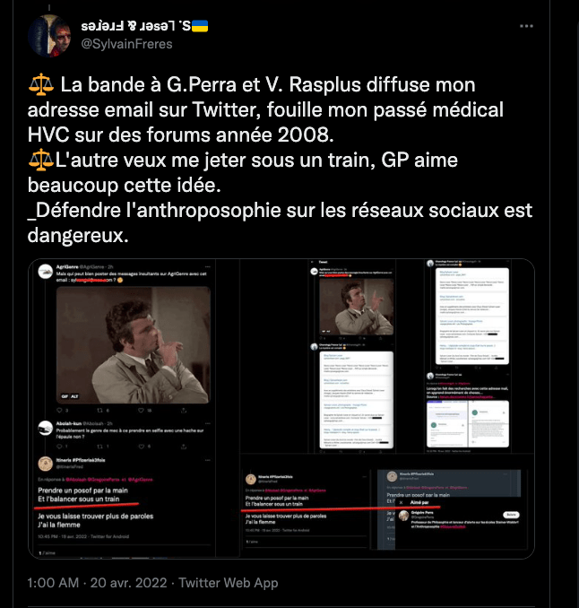
Task: Click the Ukraine flag emoji in the display name
Action: pos(200,26)
